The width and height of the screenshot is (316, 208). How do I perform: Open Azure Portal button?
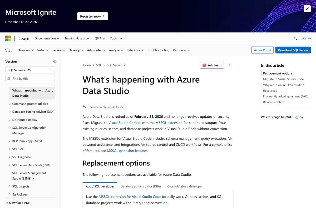[x=263, y=50]
